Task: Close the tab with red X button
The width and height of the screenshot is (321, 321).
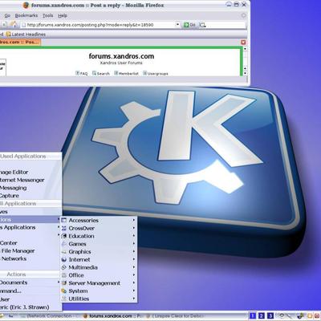Action: pos(243,43)
